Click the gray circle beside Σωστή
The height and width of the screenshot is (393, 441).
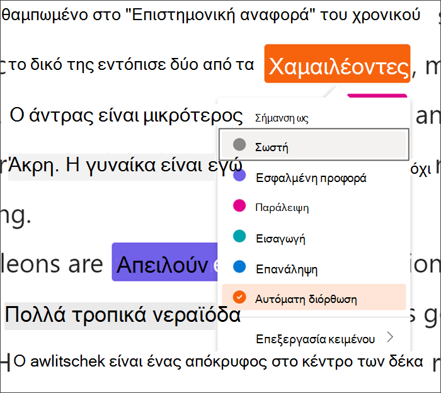tap(239, 144)
